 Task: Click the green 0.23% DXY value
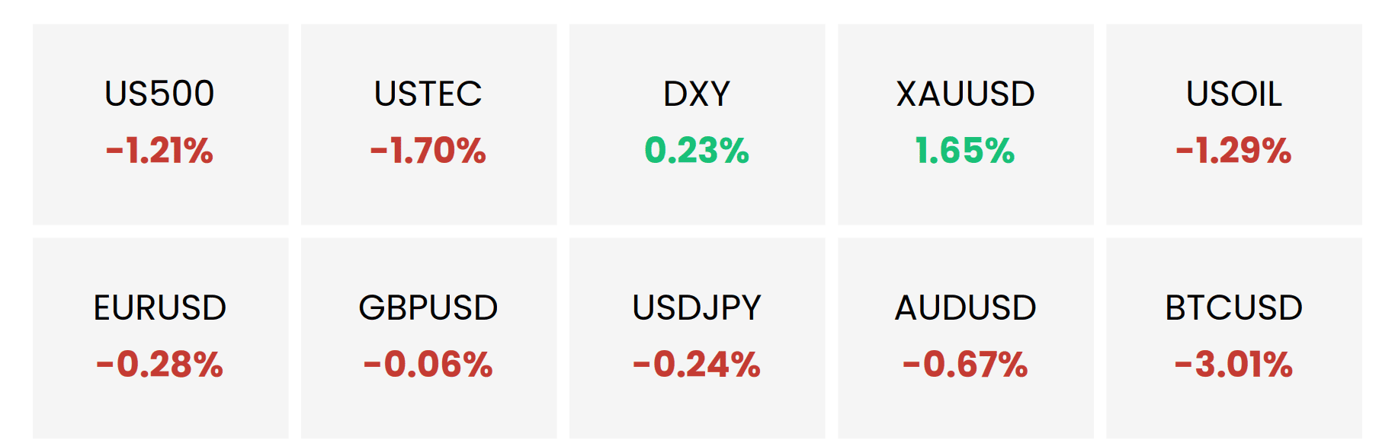(x=697, y=151)
